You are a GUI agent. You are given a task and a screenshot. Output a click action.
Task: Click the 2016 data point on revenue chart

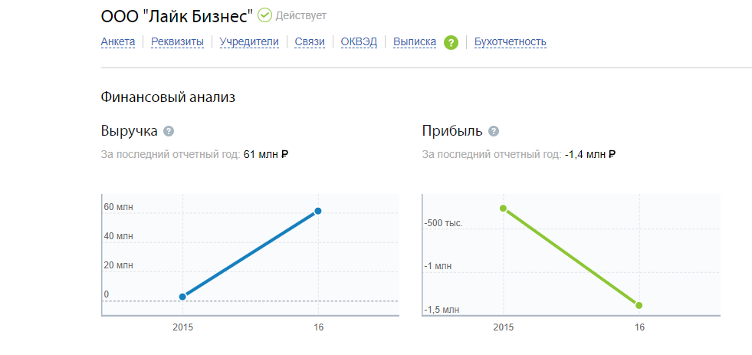pos(318,211)
